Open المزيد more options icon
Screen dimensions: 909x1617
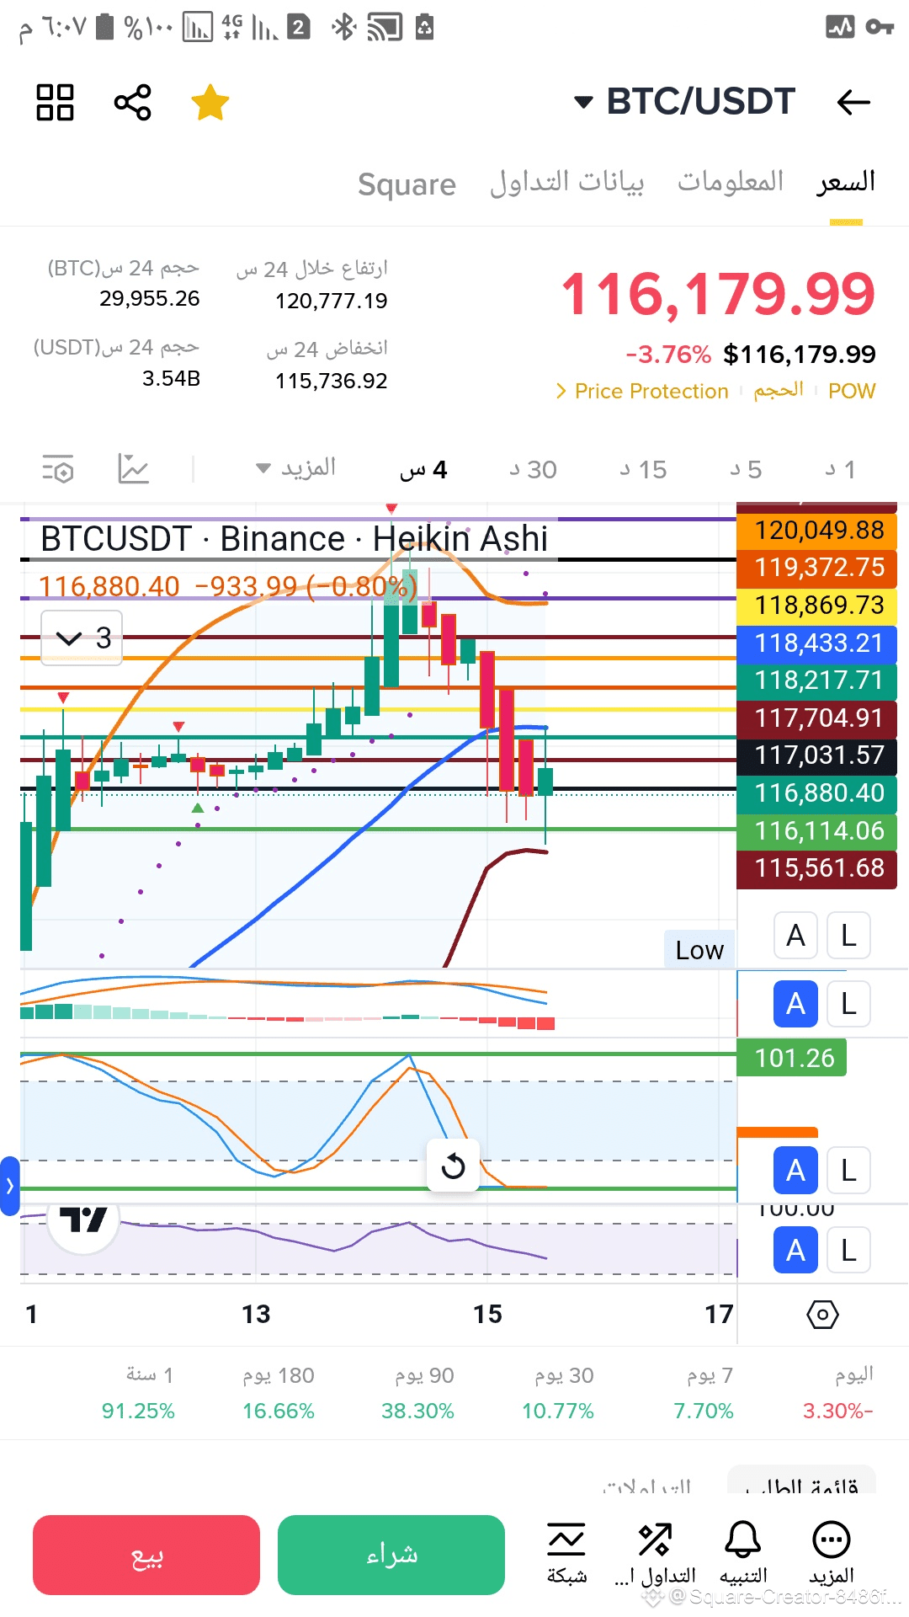832,1554
